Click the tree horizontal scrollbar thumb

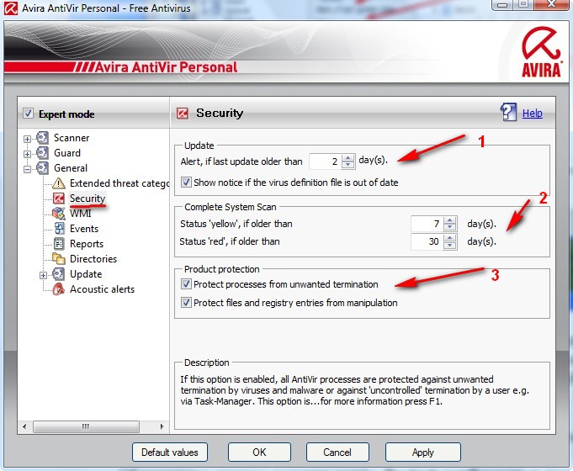pos(86,426)
